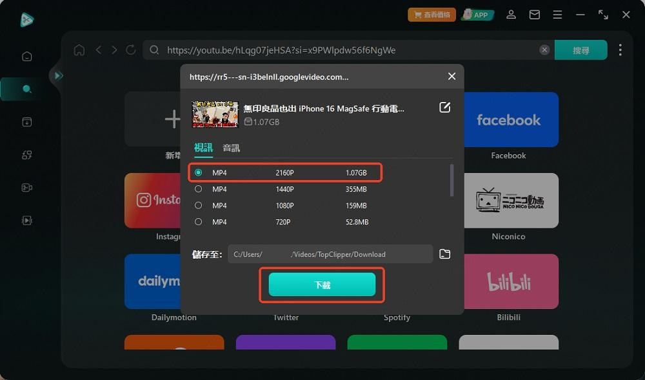Screen dimensions: 645x380
Task: Click the Bilibili label under the tile
Action: point(508,317)
